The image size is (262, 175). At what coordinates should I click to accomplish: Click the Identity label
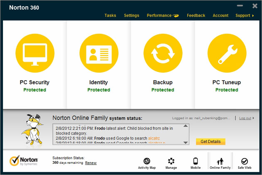(99, 82)
